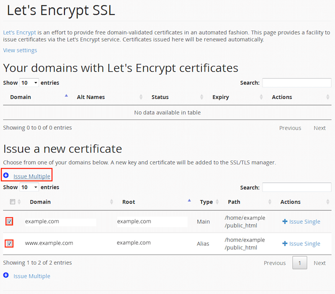Click Next in the domains table pagination
This screenshot has height=294, width=335.
click(320, 263)
